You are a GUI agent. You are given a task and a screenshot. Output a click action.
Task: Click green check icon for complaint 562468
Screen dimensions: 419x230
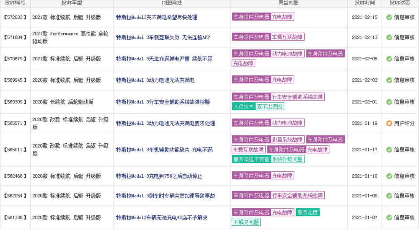pos(389,176)
